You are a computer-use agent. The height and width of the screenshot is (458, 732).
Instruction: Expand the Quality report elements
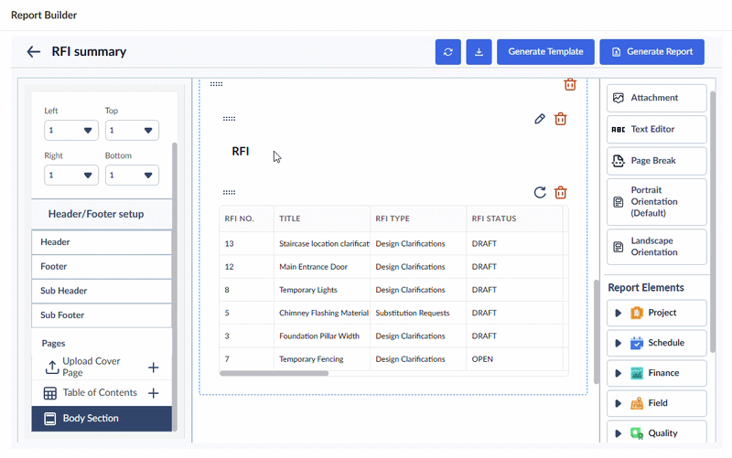618,433
